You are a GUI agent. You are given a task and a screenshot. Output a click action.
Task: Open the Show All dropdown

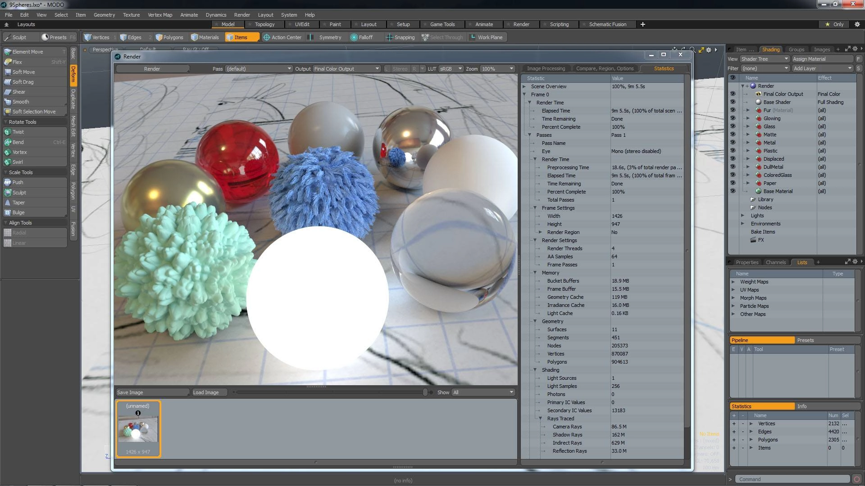coord(483,392)
